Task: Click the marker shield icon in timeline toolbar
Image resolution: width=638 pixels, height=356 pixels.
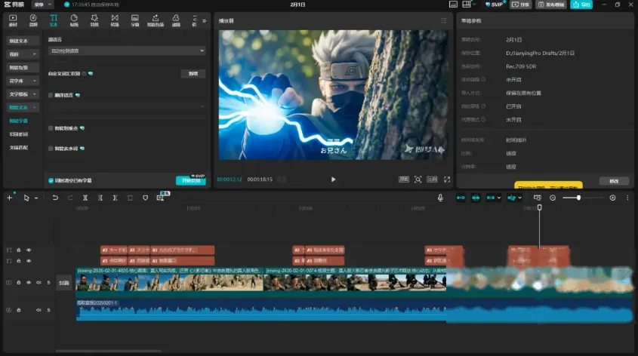Action: pos(145,198)
